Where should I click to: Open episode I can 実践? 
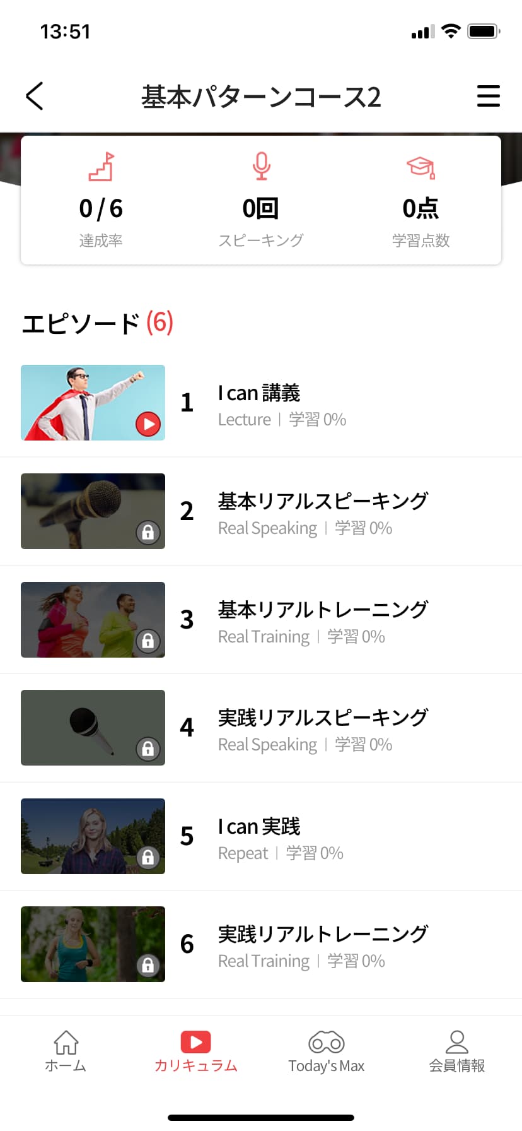click(x=259, y=827)
